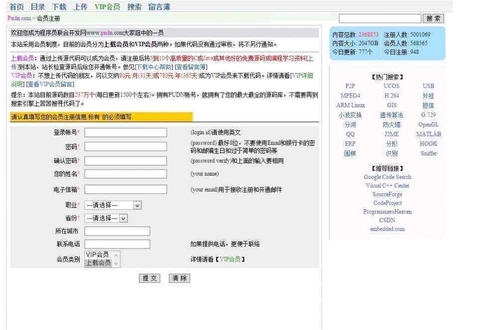
Task: Click the 搜索 button beside the search box
Action: pos(433,18)
